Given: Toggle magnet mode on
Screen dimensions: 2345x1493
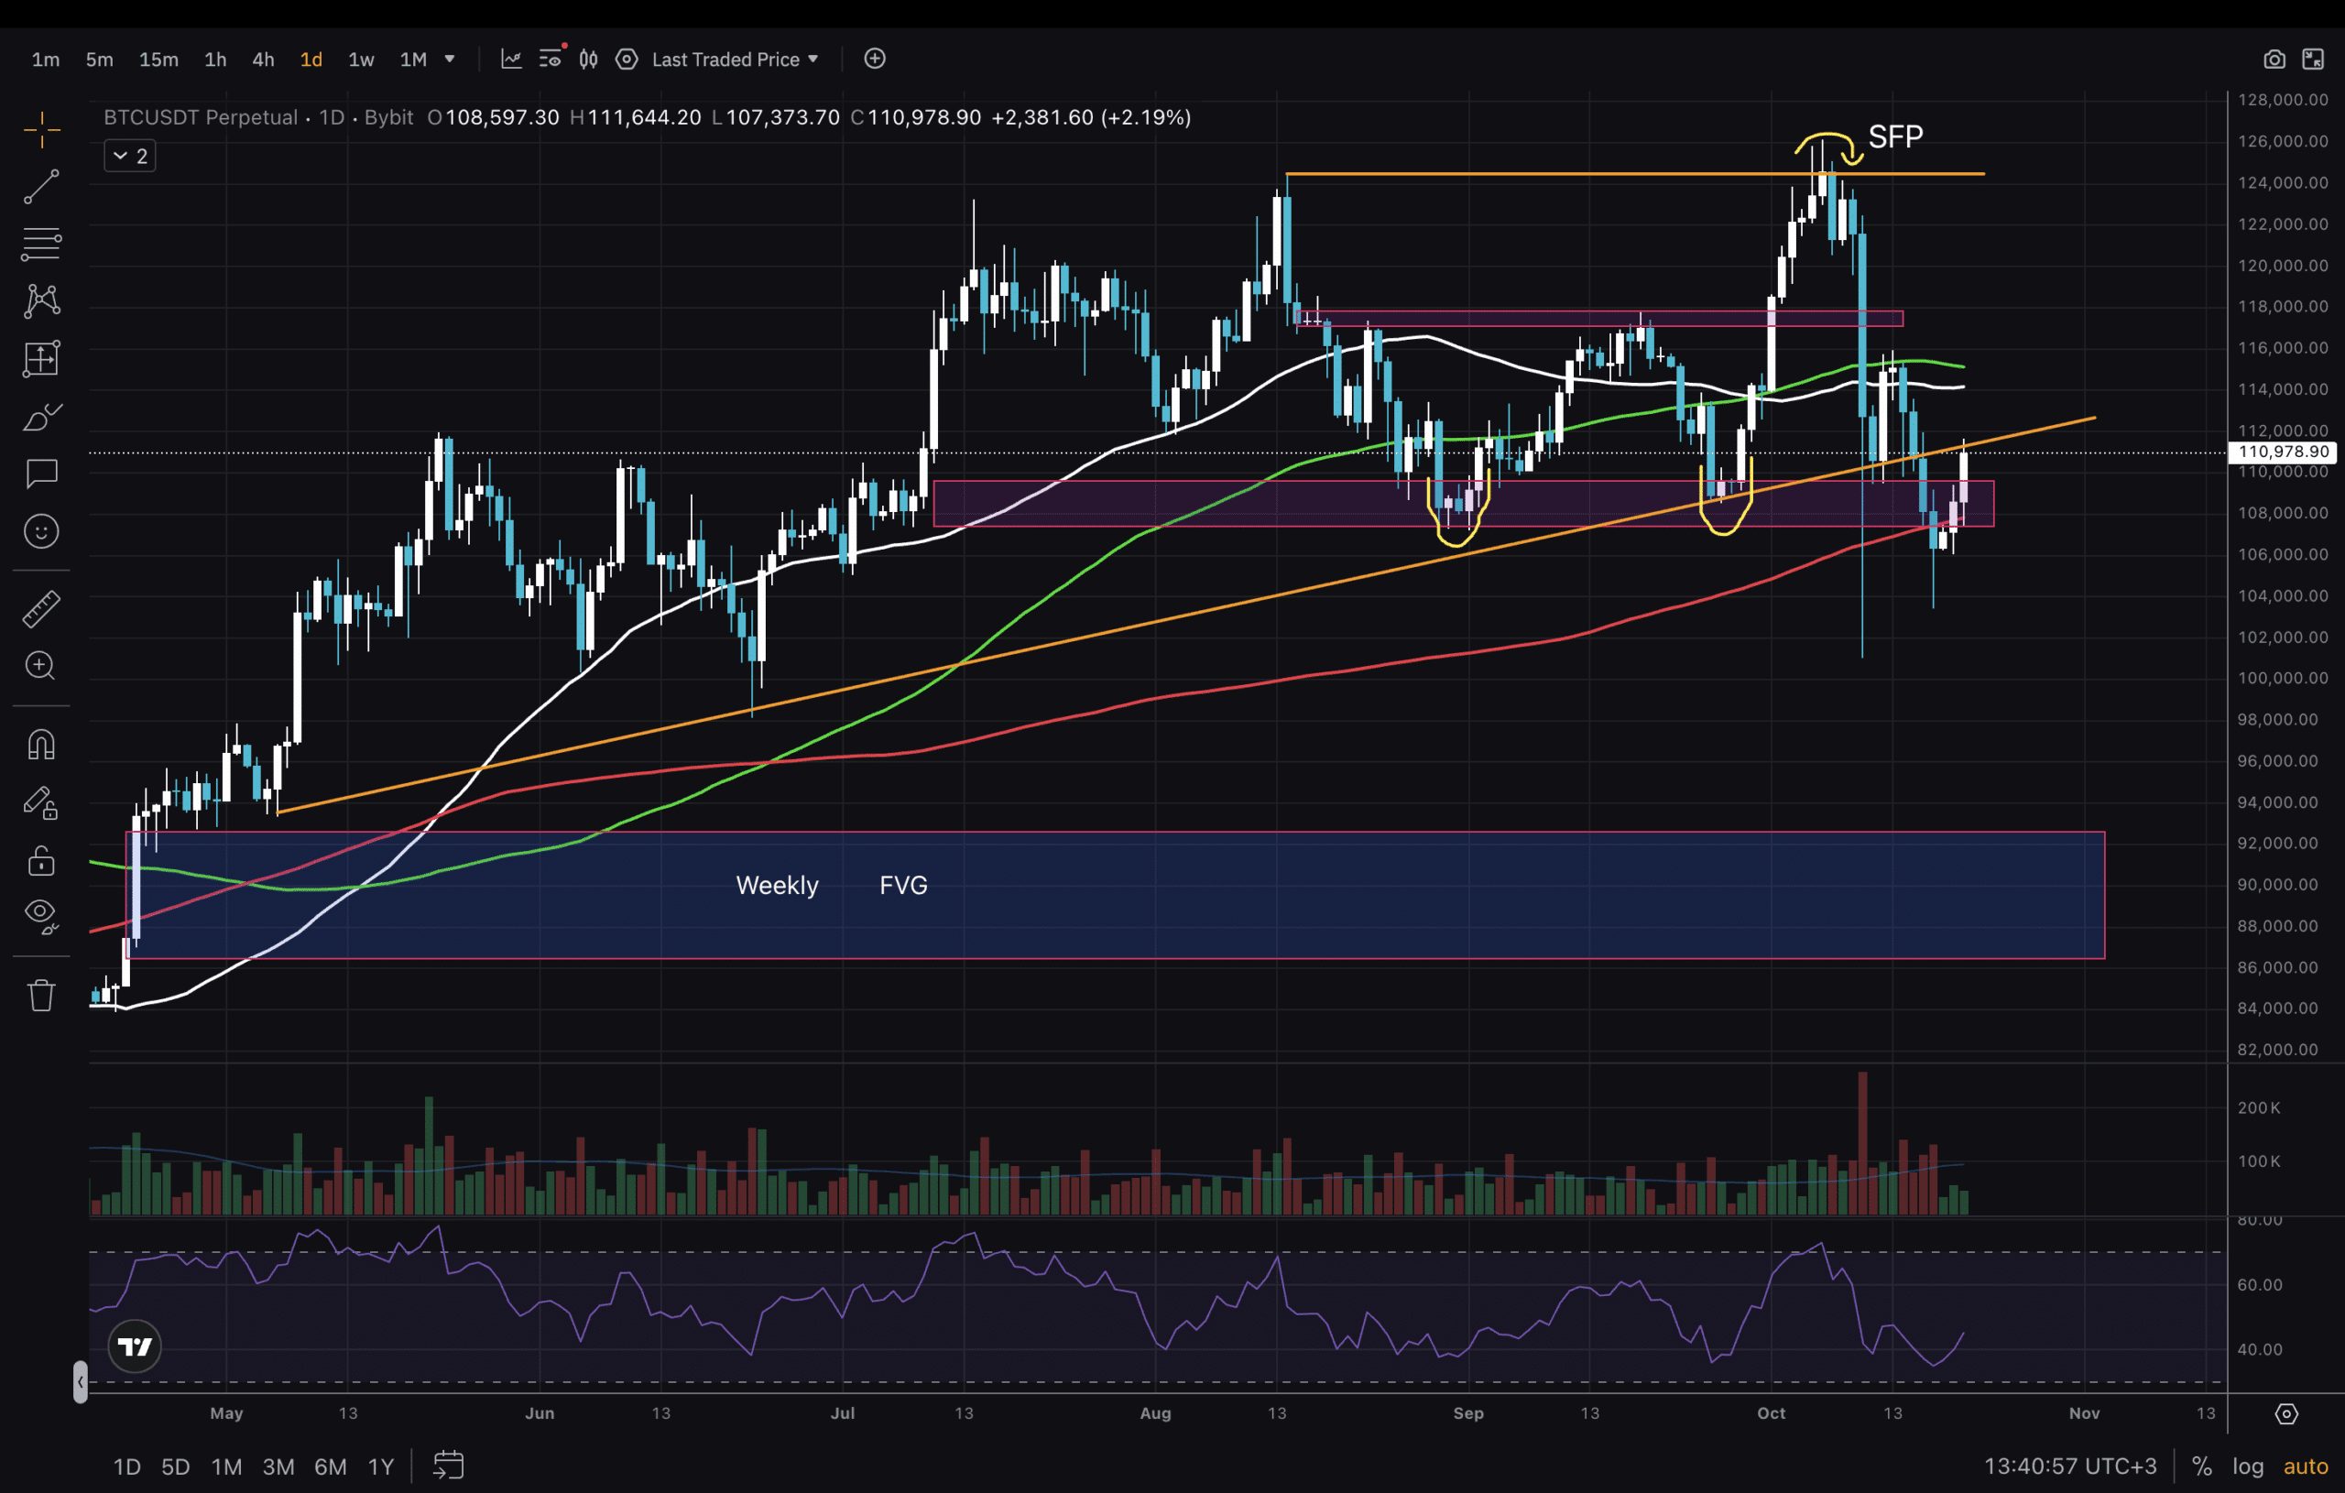Looking at the screenshot, I should [41, 745].
